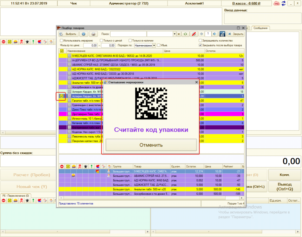Enable Только с ценой checkbox
This screenshot has height=237, width=302.
coord(101,41)
